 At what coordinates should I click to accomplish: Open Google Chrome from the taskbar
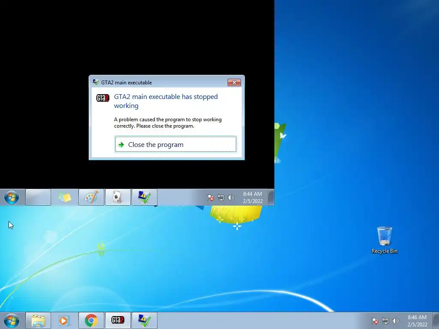[x=91, y=320]
